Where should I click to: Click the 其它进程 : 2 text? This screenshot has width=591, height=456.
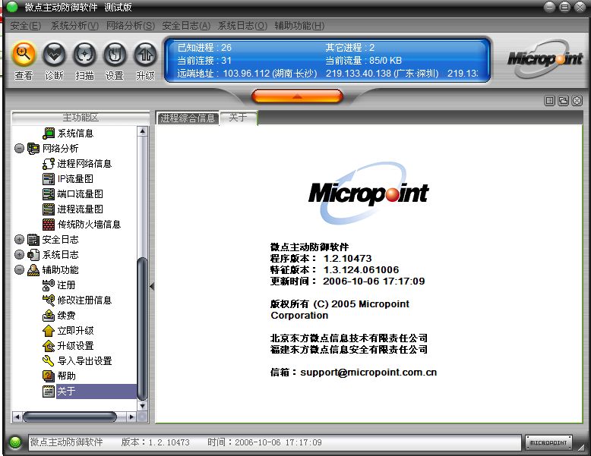coord(350,48)
